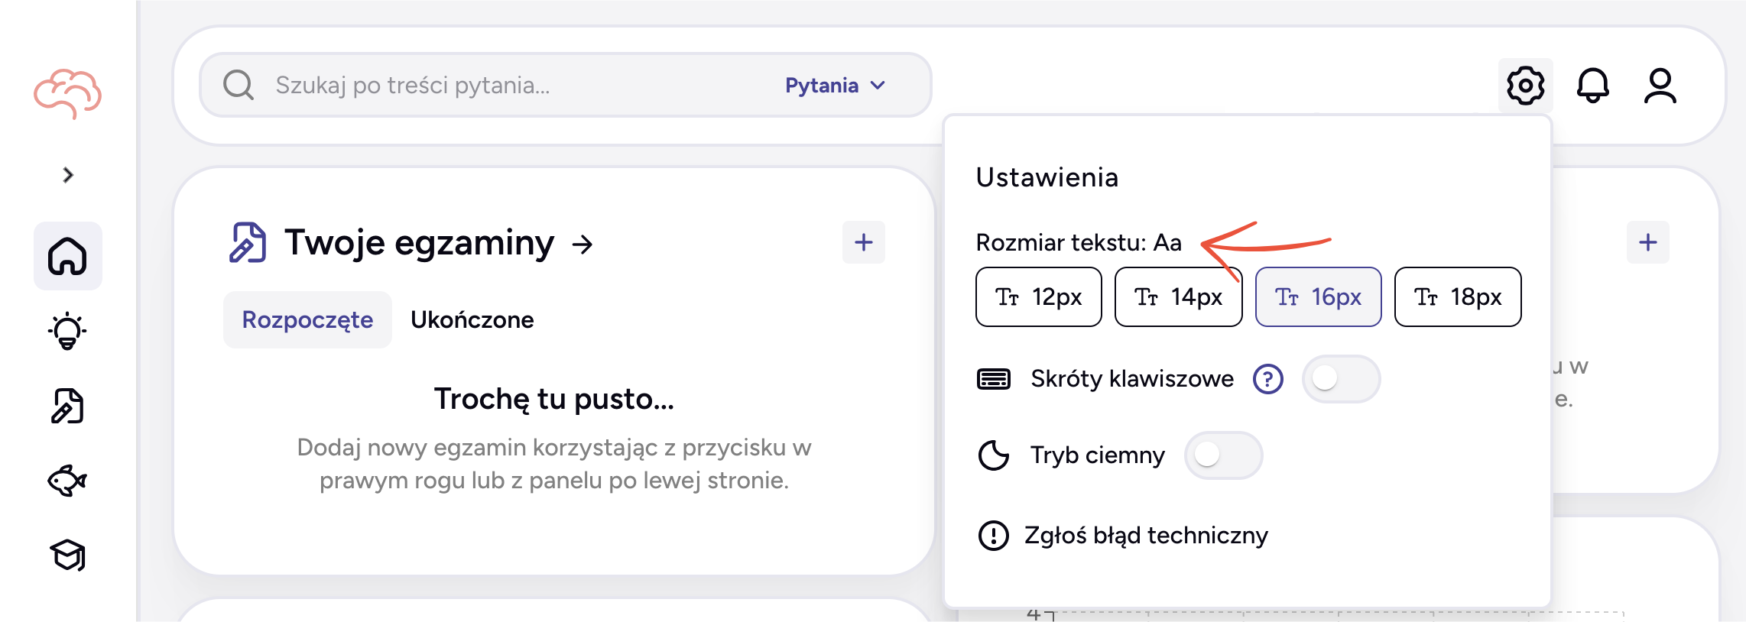Expand the sidebar with the chevron arrow

tap(68, 175)
